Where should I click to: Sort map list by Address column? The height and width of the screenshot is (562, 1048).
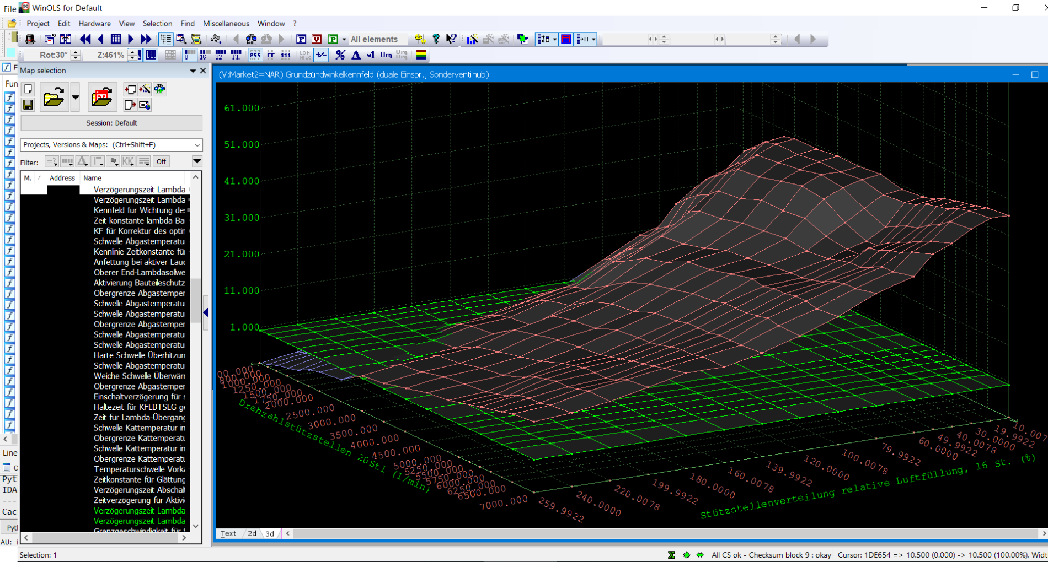(x=62, y=178)
